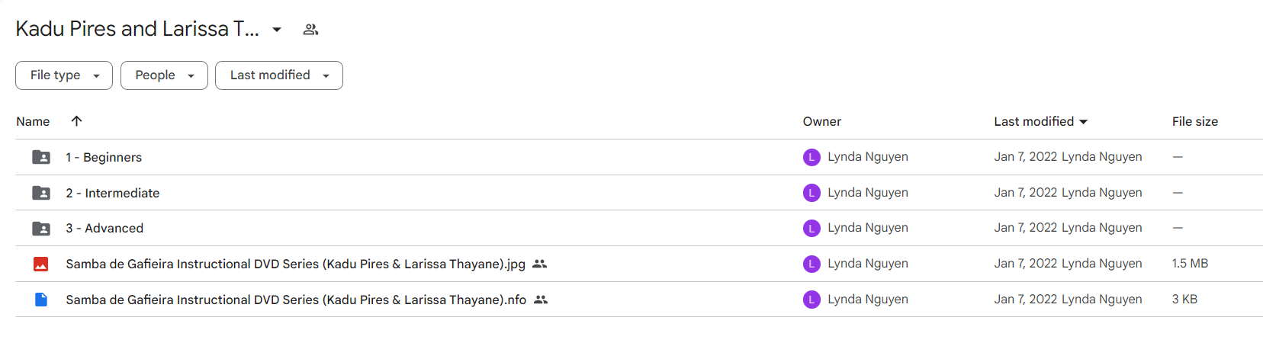This screenshot has width=1263, height=359.
Task: Expand the folder title dropdown arrow
Action: pyautogui.click(x=277, y=30)
